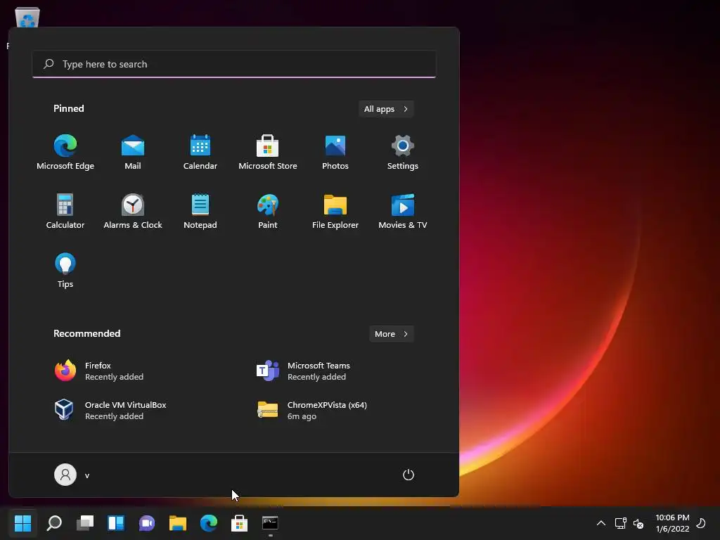
Task: Show hidden system tray icons chevron
Action: [x=600, y=523]
